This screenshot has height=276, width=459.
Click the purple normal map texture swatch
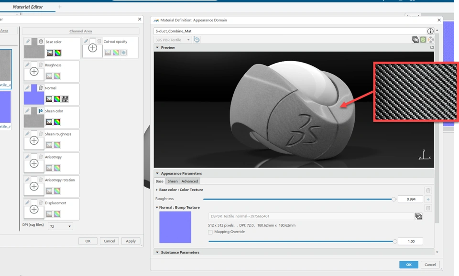tap(175, 227)
